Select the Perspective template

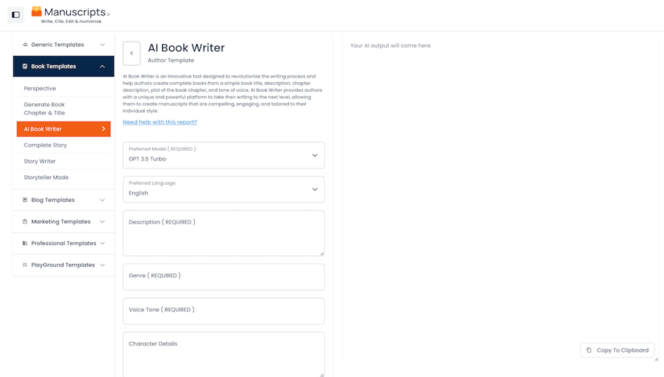[x=40, y=88]
